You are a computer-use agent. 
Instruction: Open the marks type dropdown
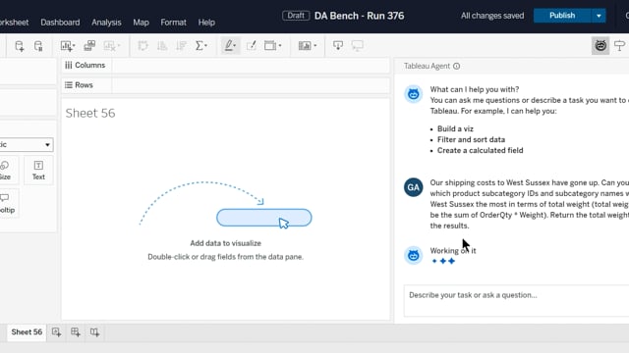point(26,144)
